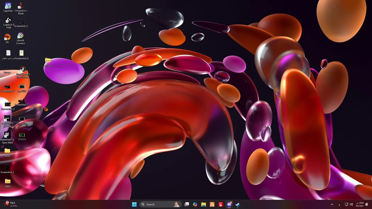Select the EA SPORTS FC 26 shortcut
The image size is (372, 209).
click(x=7, y=122)
